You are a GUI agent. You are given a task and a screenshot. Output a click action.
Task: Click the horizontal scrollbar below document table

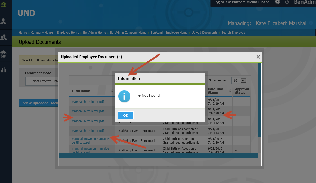click(158, 155)
